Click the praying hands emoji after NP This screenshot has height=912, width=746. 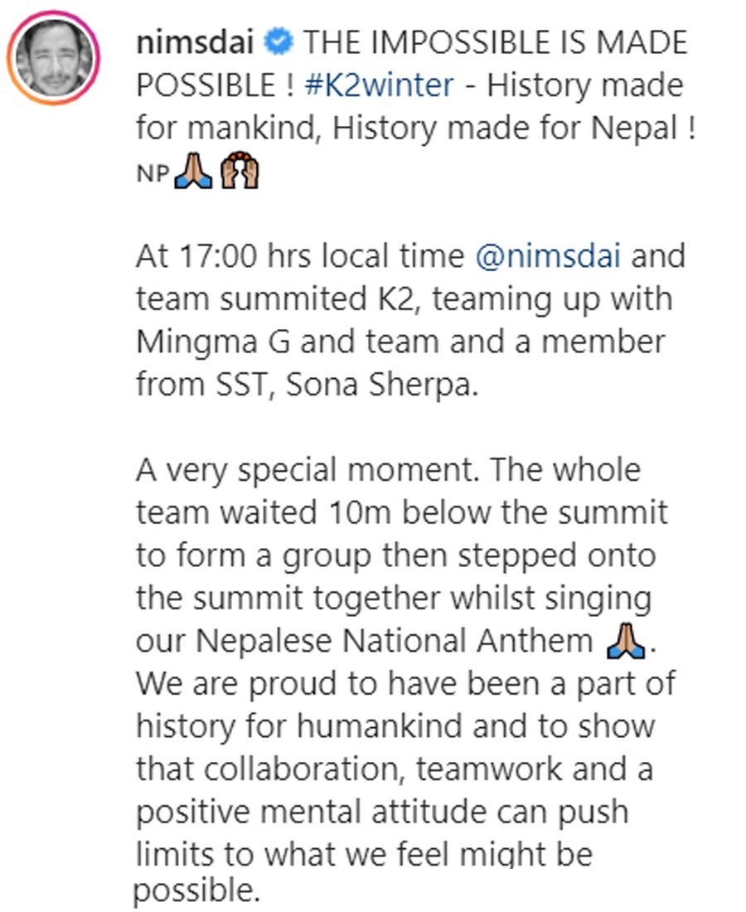point(193,172)
